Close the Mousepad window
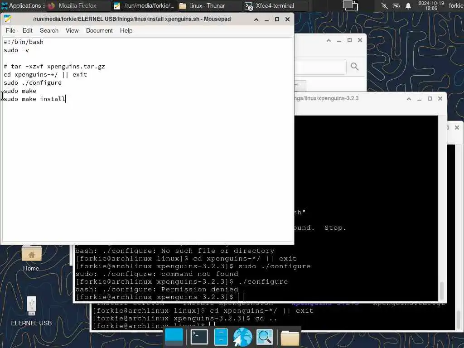The image size is (464, 348). [x=287, y=19]
